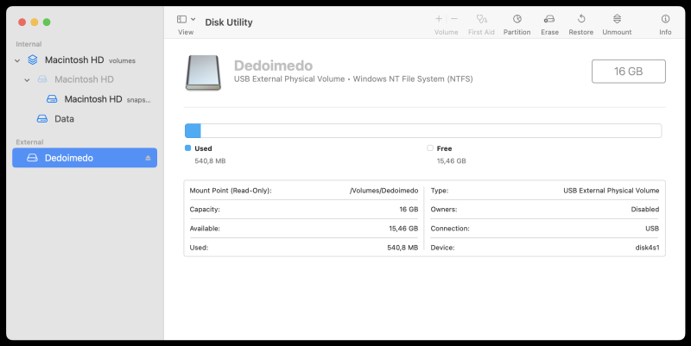Image resolution: width=691 pixels, height=346 pixels.
Task: Select the Macintosh HD snapshot entry
Action: 107,99
